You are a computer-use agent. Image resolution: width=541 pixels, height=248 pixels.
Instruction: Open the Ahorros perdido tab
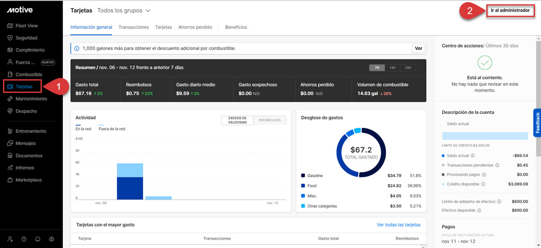pos(195,27)
